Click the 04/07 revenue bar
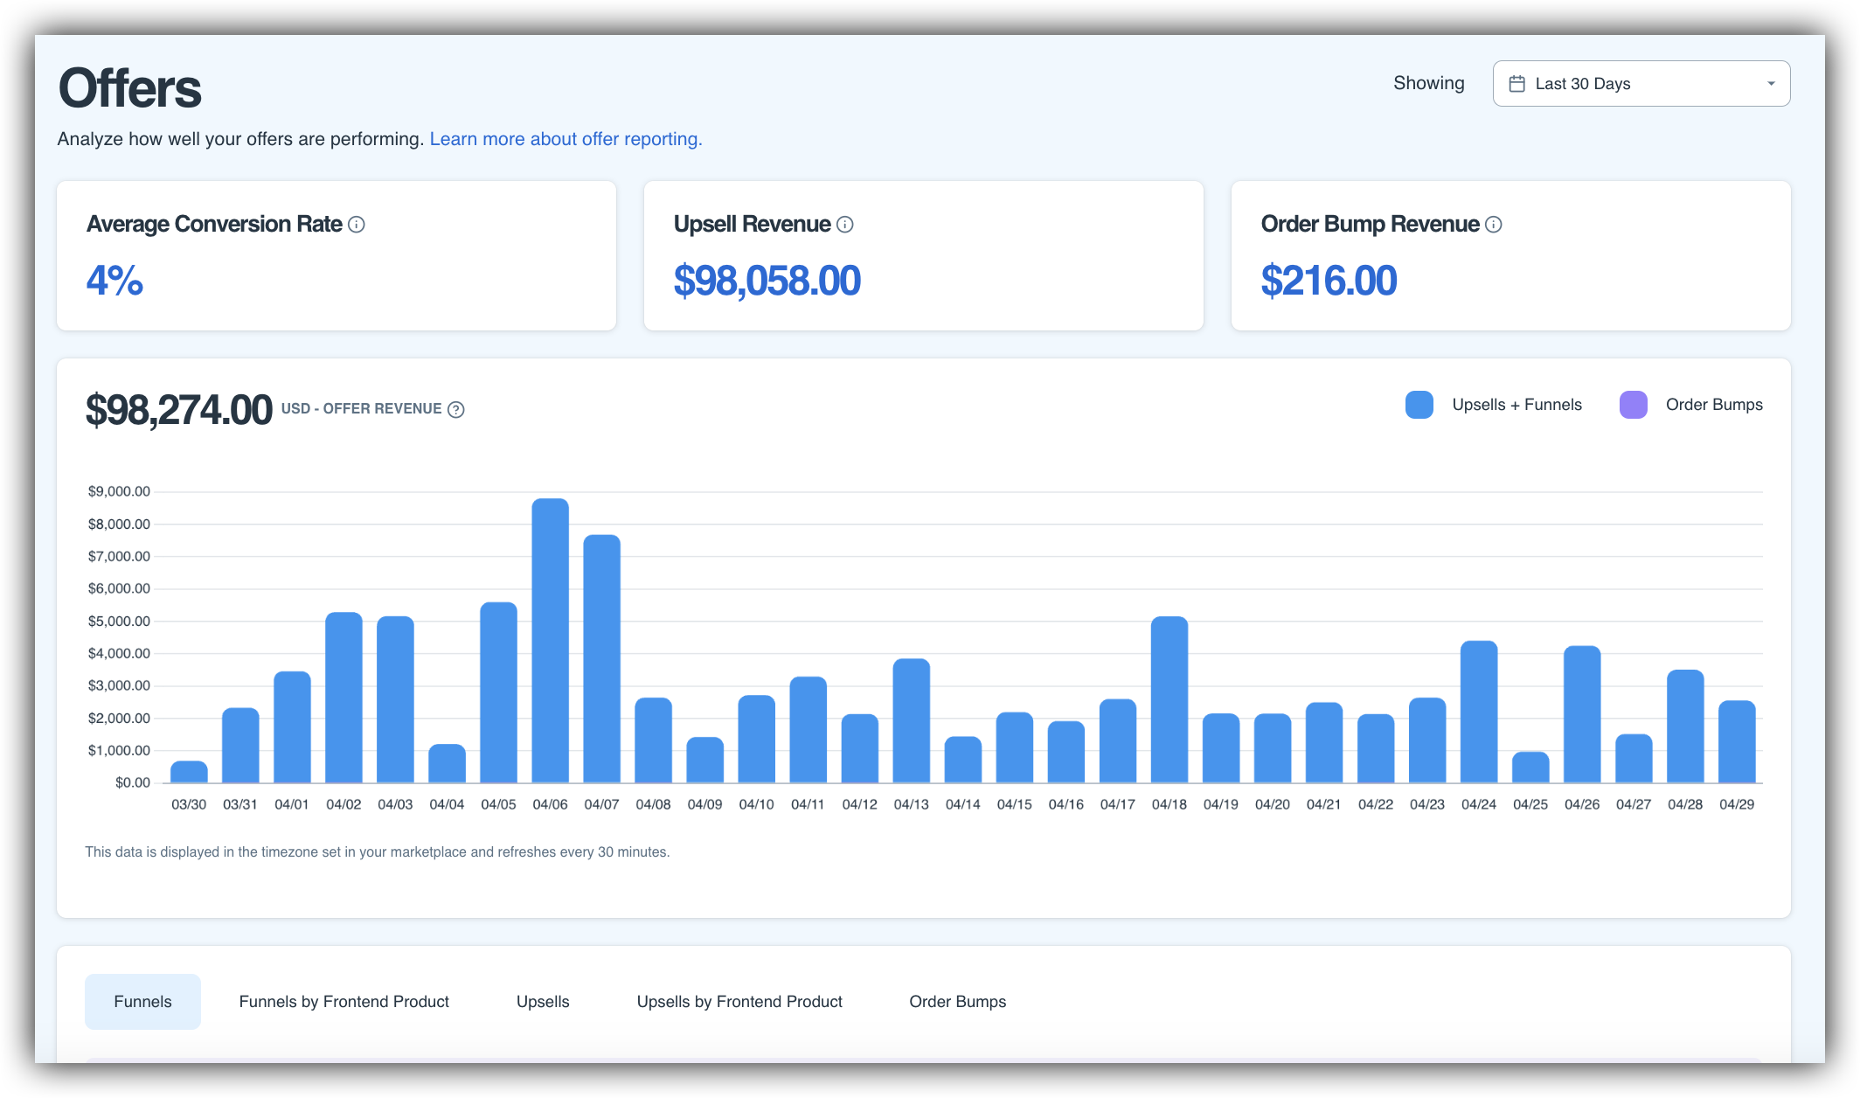This screenshot has width=1860, height=1098. coord(601,658)
